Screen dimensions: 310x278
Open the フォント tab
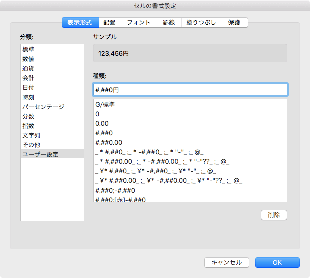pyautogui.click(x=140, y=22)
